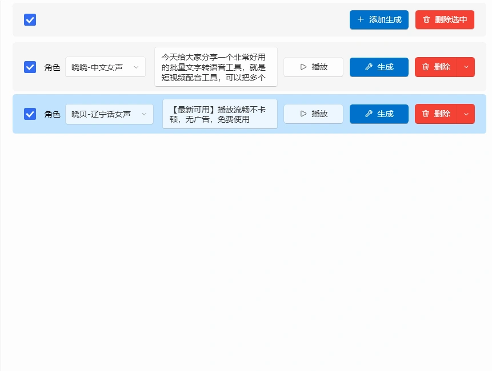Click the trash icon on the 晓晓 row 删除
The height and width of the screenshot is (371, 492).
[x=426, y=67]
